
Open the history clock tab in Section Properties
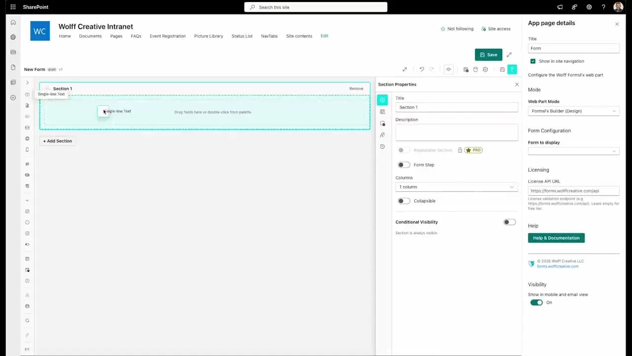pyautogui.click(x=382, y=146)
